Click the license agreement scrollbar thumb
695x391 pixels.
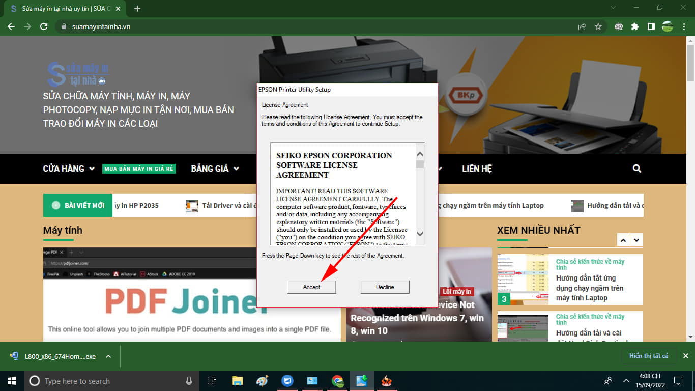point(420,164)
